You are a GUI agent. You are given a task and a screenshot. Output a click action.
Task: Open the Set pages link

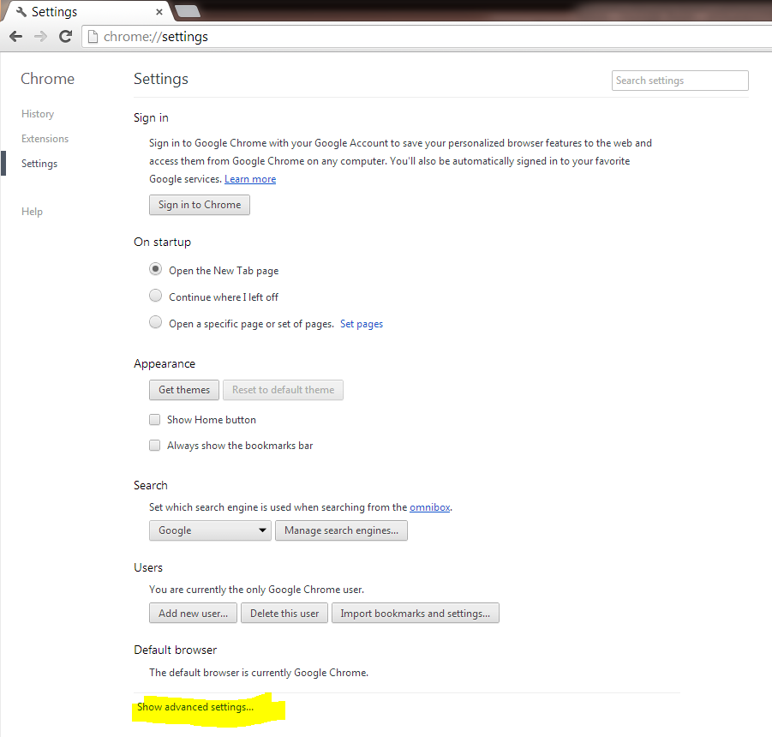coord(362,324)
